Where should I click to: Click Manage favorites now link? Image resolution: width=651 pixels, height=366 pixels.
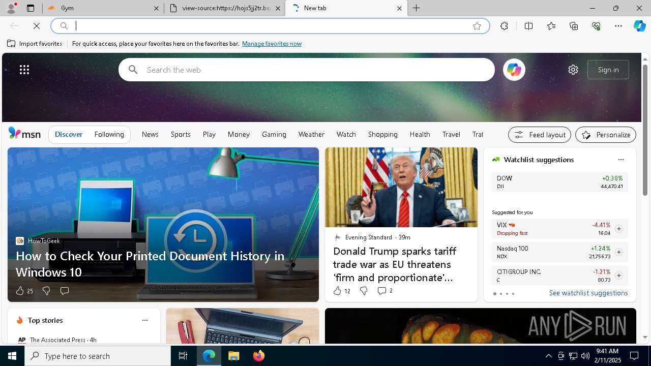click(x=272, y=44)
